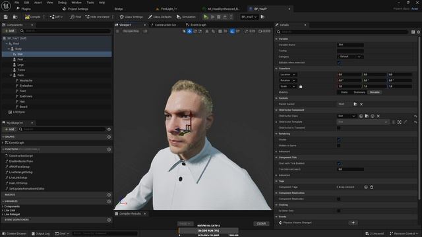The image size is (422, 237).
Task: Open the File menu
Action: (16, 3)
